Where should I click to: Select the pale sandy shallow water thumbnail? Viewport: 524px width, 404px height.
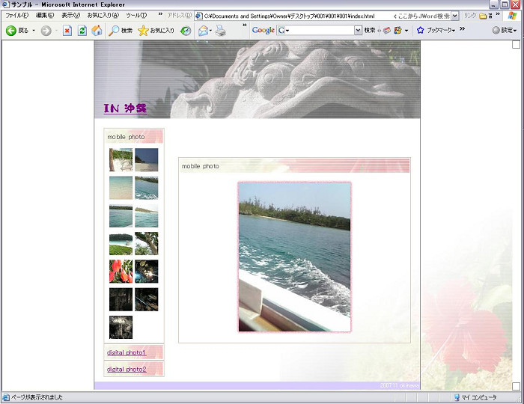(x=121, y=188)
